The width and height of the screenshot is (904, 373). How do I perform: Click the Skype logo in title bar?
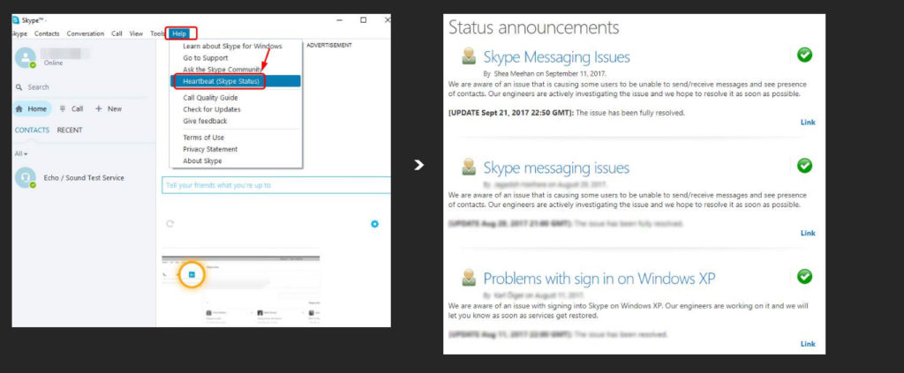(x=16, y=20)
